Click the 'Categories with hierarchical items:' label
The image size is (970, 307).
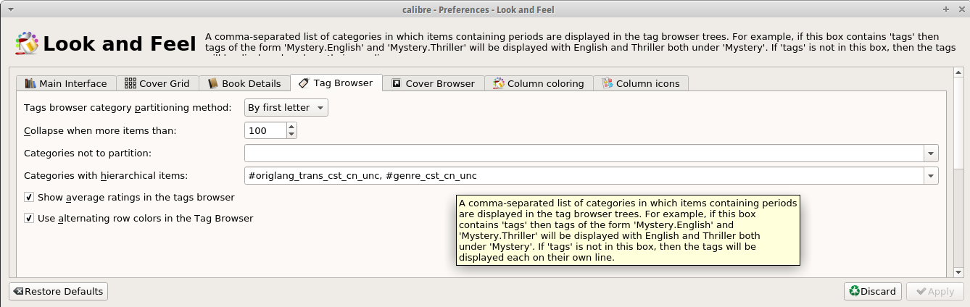106,176
